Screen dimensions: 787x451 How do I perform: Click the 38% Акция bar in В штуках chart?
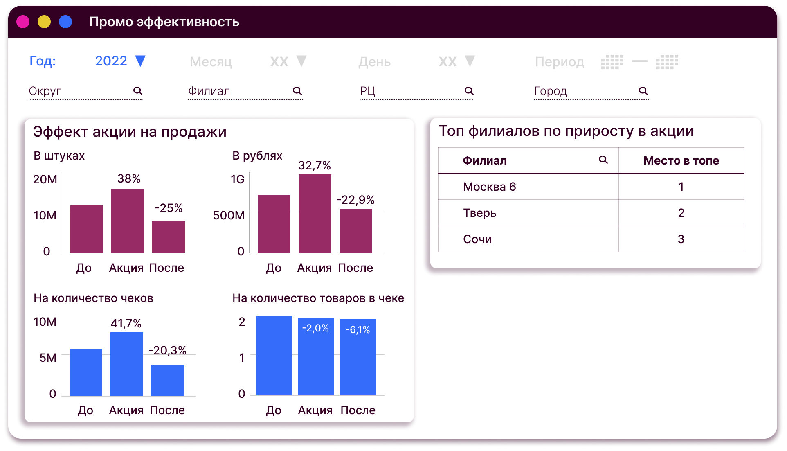128,221
